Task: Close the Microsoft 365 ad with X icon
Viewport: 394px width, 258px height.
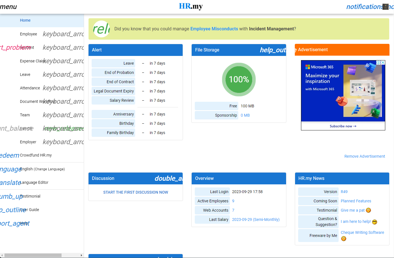Action: [383, 63]
